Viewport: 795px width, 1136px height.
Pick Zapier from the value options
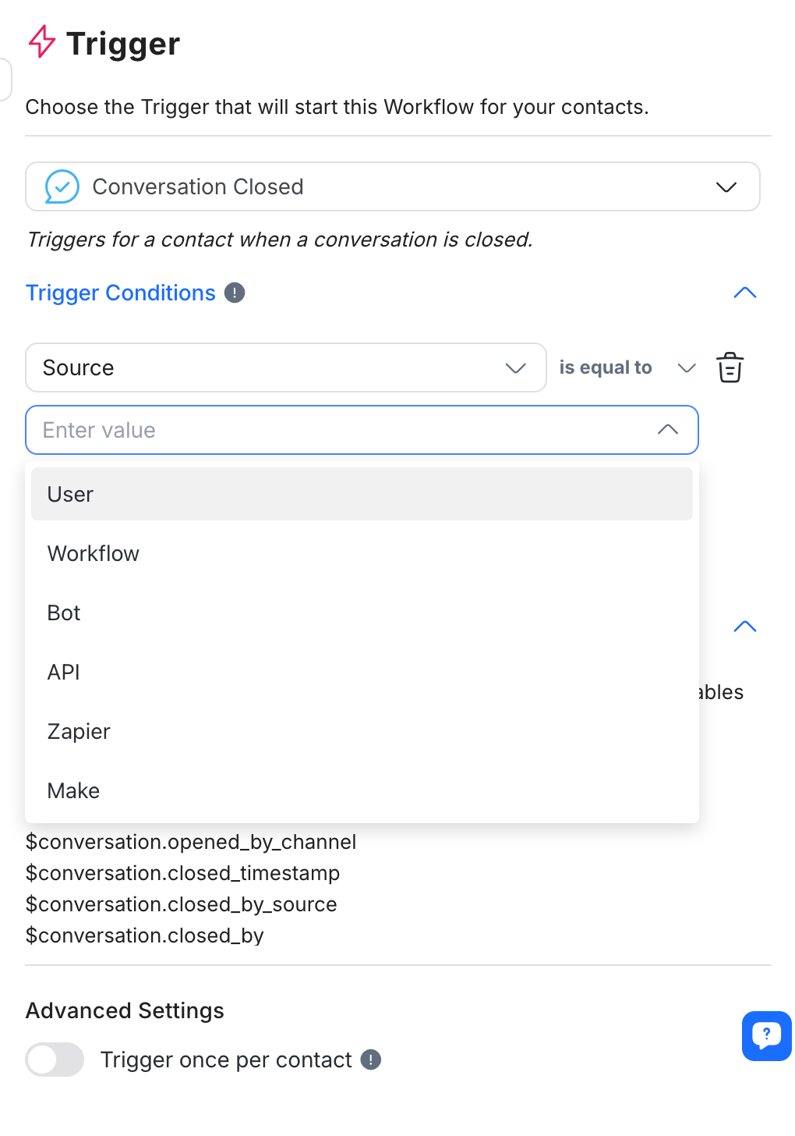pyautogui.click(x=362, y=731)
